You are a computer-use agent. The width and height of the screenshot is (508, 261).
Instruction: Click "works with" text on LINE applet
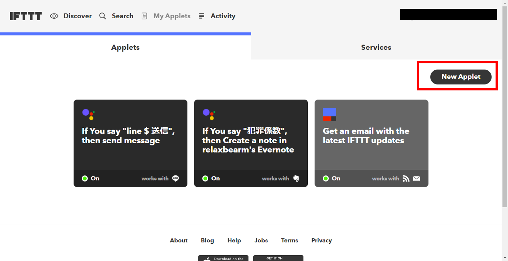(x=155, y=179)
